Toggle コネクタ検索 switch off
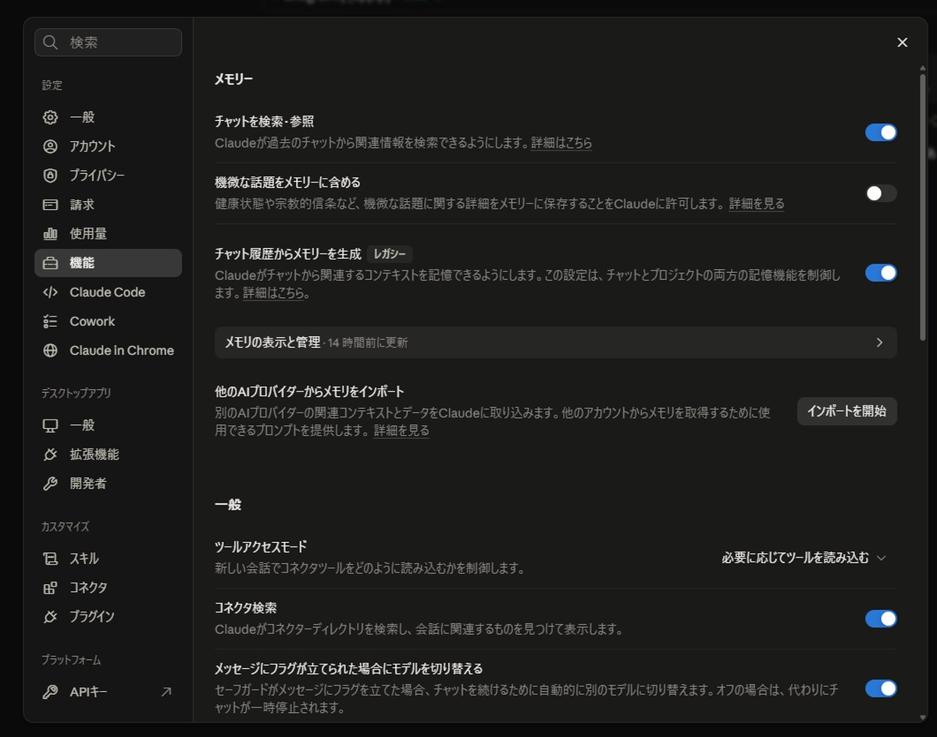 coord(881,618)
